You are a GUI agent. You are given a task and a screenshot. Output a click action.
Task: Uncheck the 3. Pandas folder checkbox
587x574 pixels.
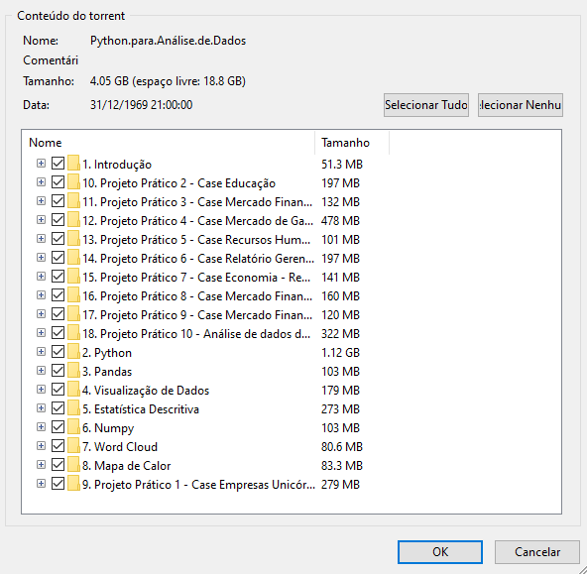tap(59, 371)
